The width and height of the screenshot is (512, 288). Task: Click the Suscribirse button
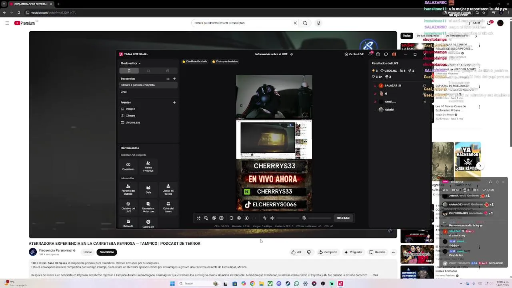point(107,252)
